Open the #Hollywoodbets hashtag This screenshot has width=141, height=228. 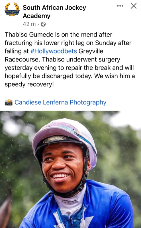54,51
